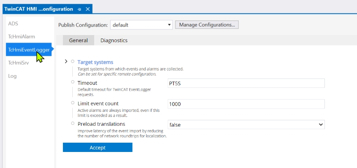
Task: Open the ADS server section
Action: [x=13, y=24]
